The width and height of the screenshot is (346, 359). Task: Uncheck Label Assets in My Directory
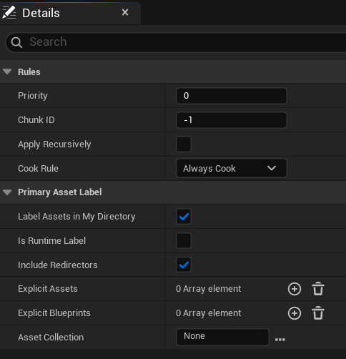(x=184, y=217)
